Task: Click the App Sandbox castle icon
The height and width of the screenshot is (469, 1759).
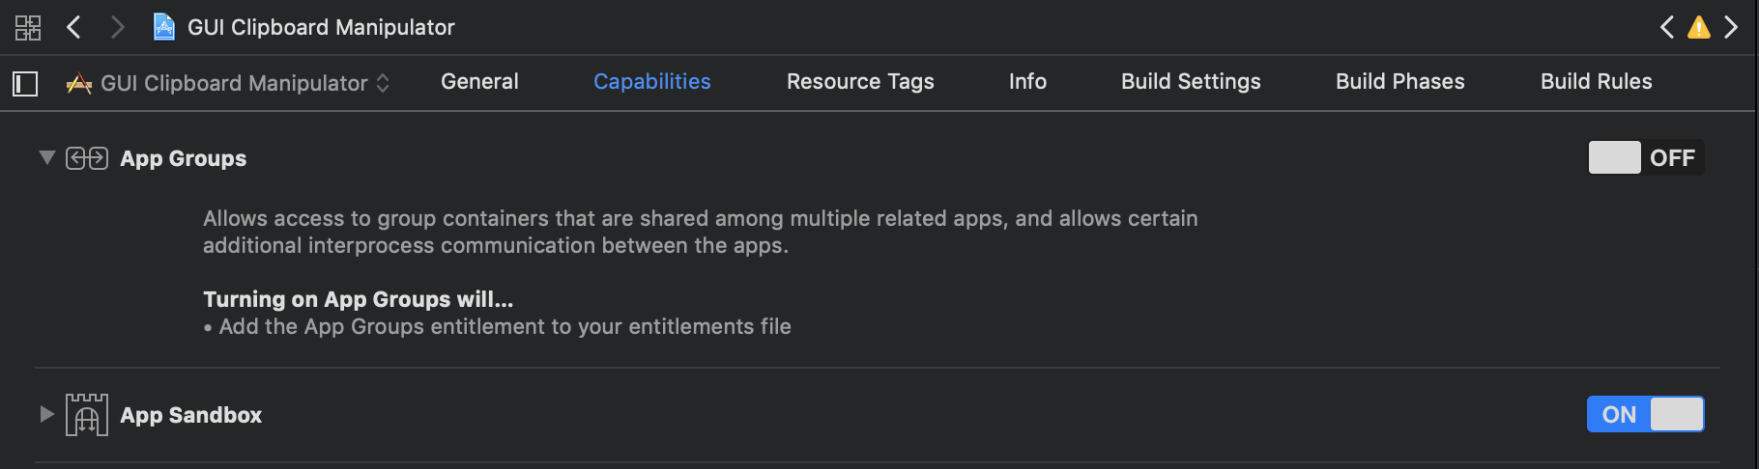Action: coord(87,415)
